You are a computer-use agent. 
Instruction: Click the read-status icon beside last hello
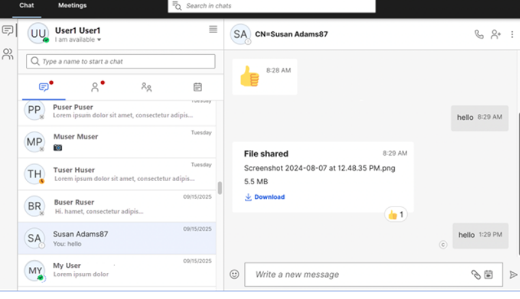[443, 245]
